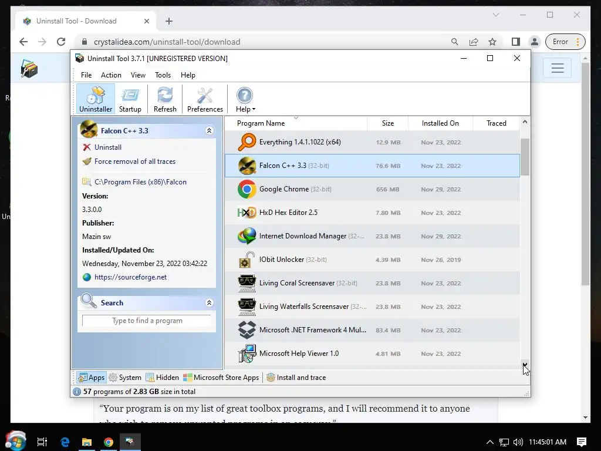Click the broom Force removal icon

(x=87, y=161)
